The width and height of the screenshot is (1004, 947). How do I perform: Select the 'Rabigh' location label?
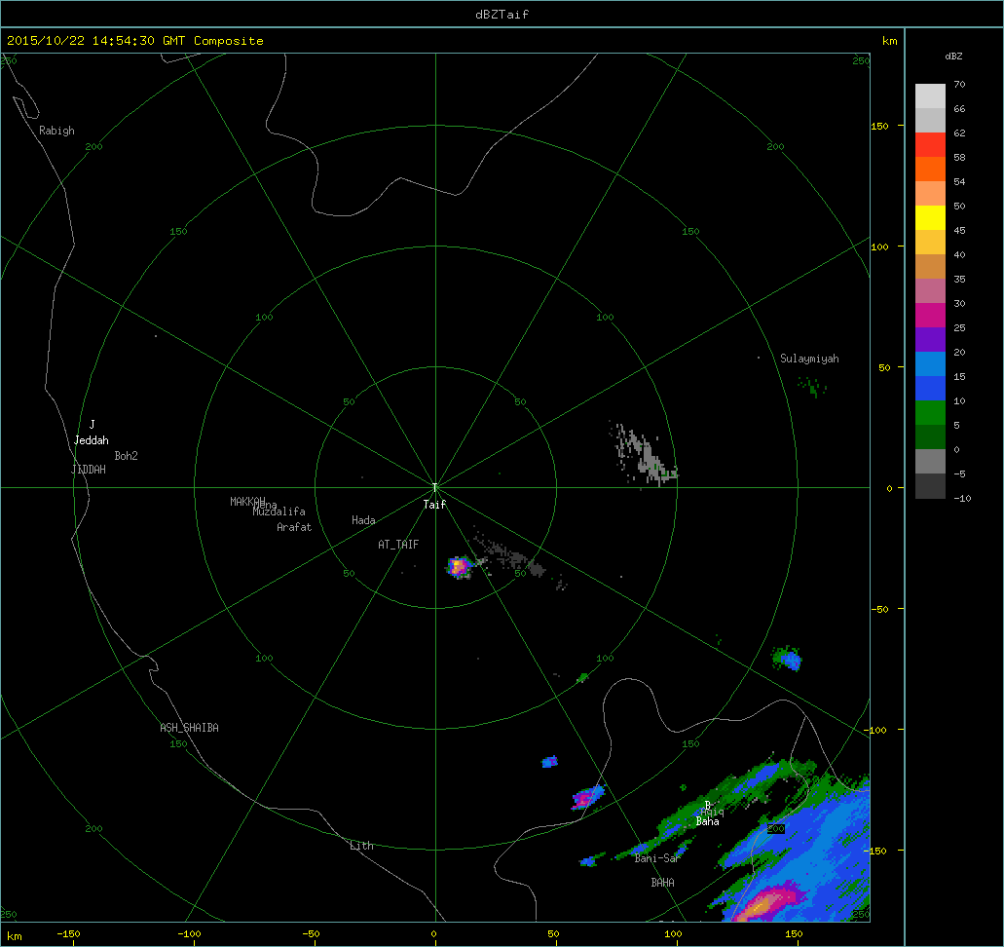(x=57, y=131)
